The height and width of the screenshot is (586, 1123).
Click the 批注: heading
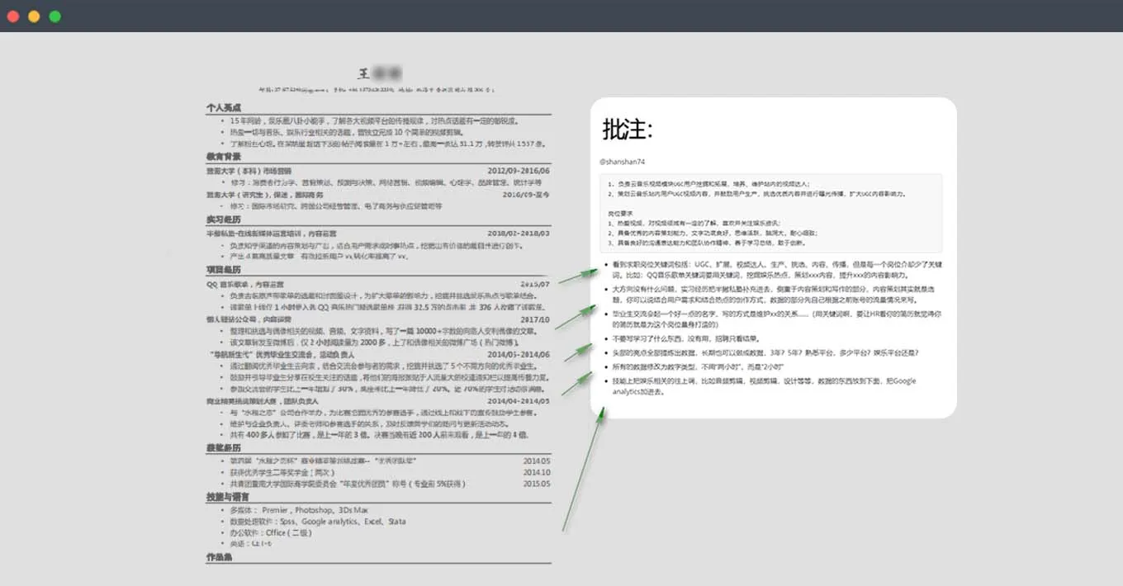pos(628,129)
